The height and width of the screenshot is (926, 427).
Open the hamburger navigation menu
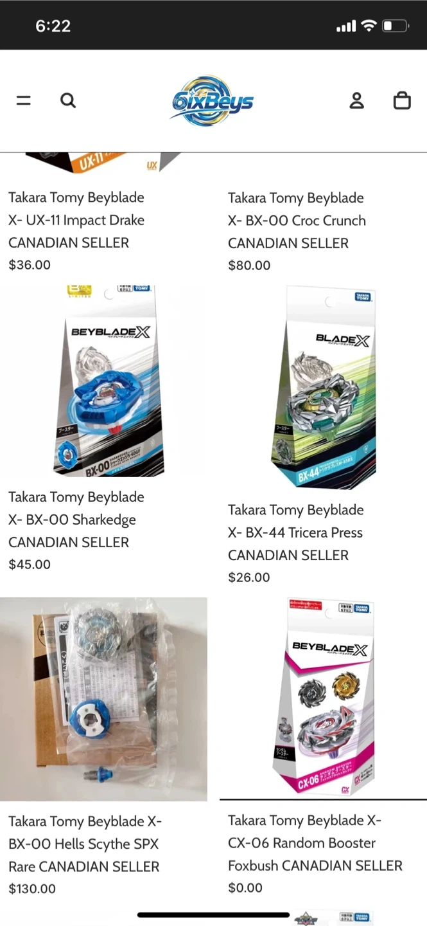coord(24,100)
